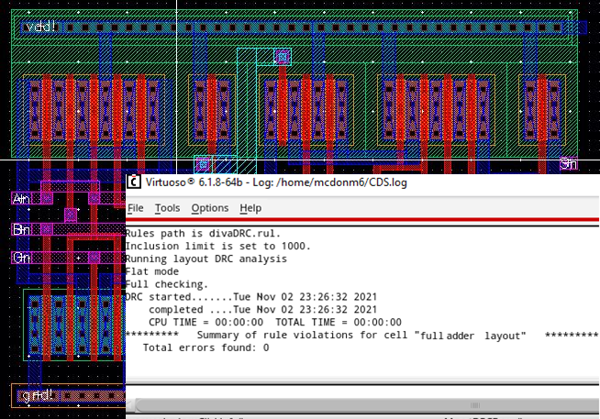Open the File menu

pyautogui.click(x=135, y=208)
